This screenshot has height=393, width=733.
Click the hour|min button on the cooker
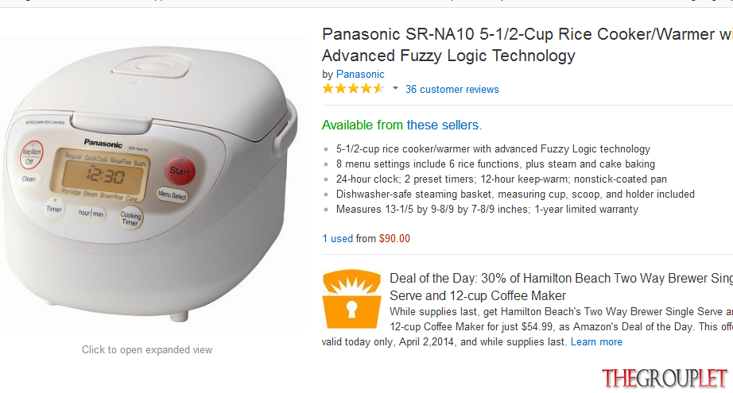point(91,214)
